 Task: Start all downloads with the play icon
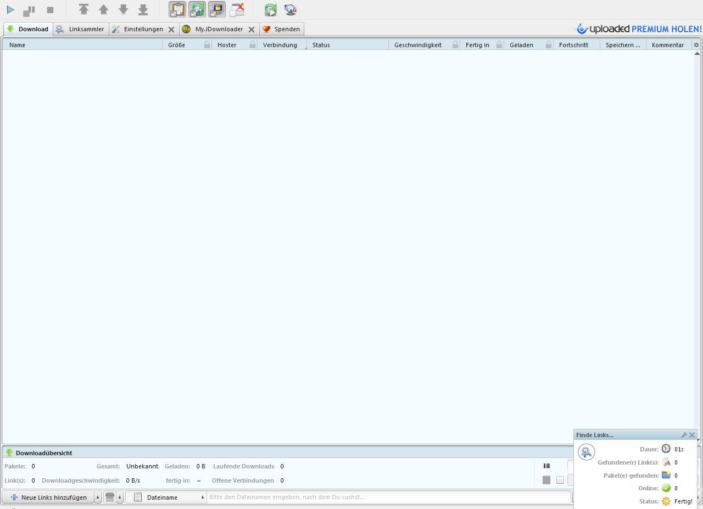(x=10, y=10)
